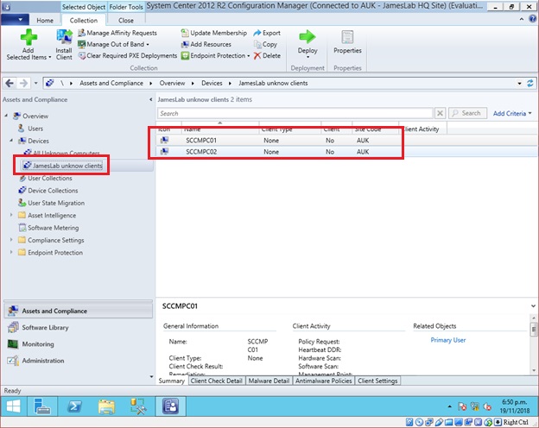Open the Administration workspace
The width and height of the screenshot is (539, 428).
78,361
